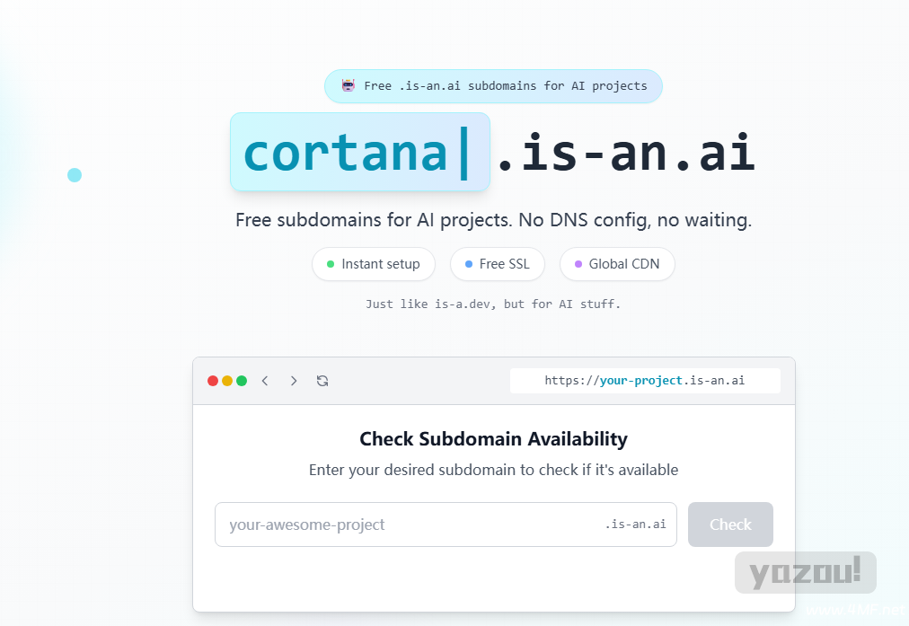Click the Free .is-an.ai subdomains badge
The width and height of the screenshot is (909, 626).
pyautogui.click(x=493, y=86)
